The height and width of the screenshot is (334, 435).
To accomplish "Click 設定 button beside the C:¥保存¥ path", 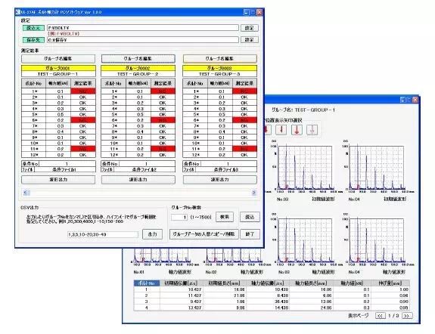I will [250, 39].
